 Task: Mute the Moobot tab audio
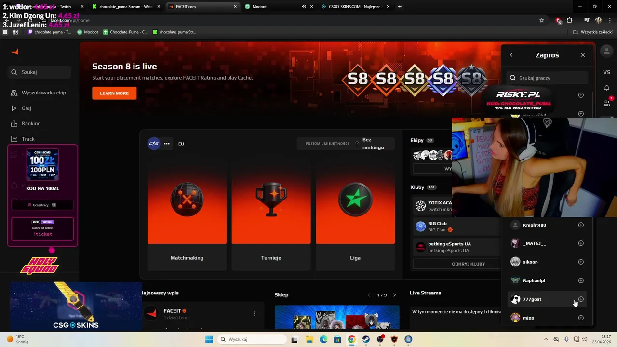point(304,7)
